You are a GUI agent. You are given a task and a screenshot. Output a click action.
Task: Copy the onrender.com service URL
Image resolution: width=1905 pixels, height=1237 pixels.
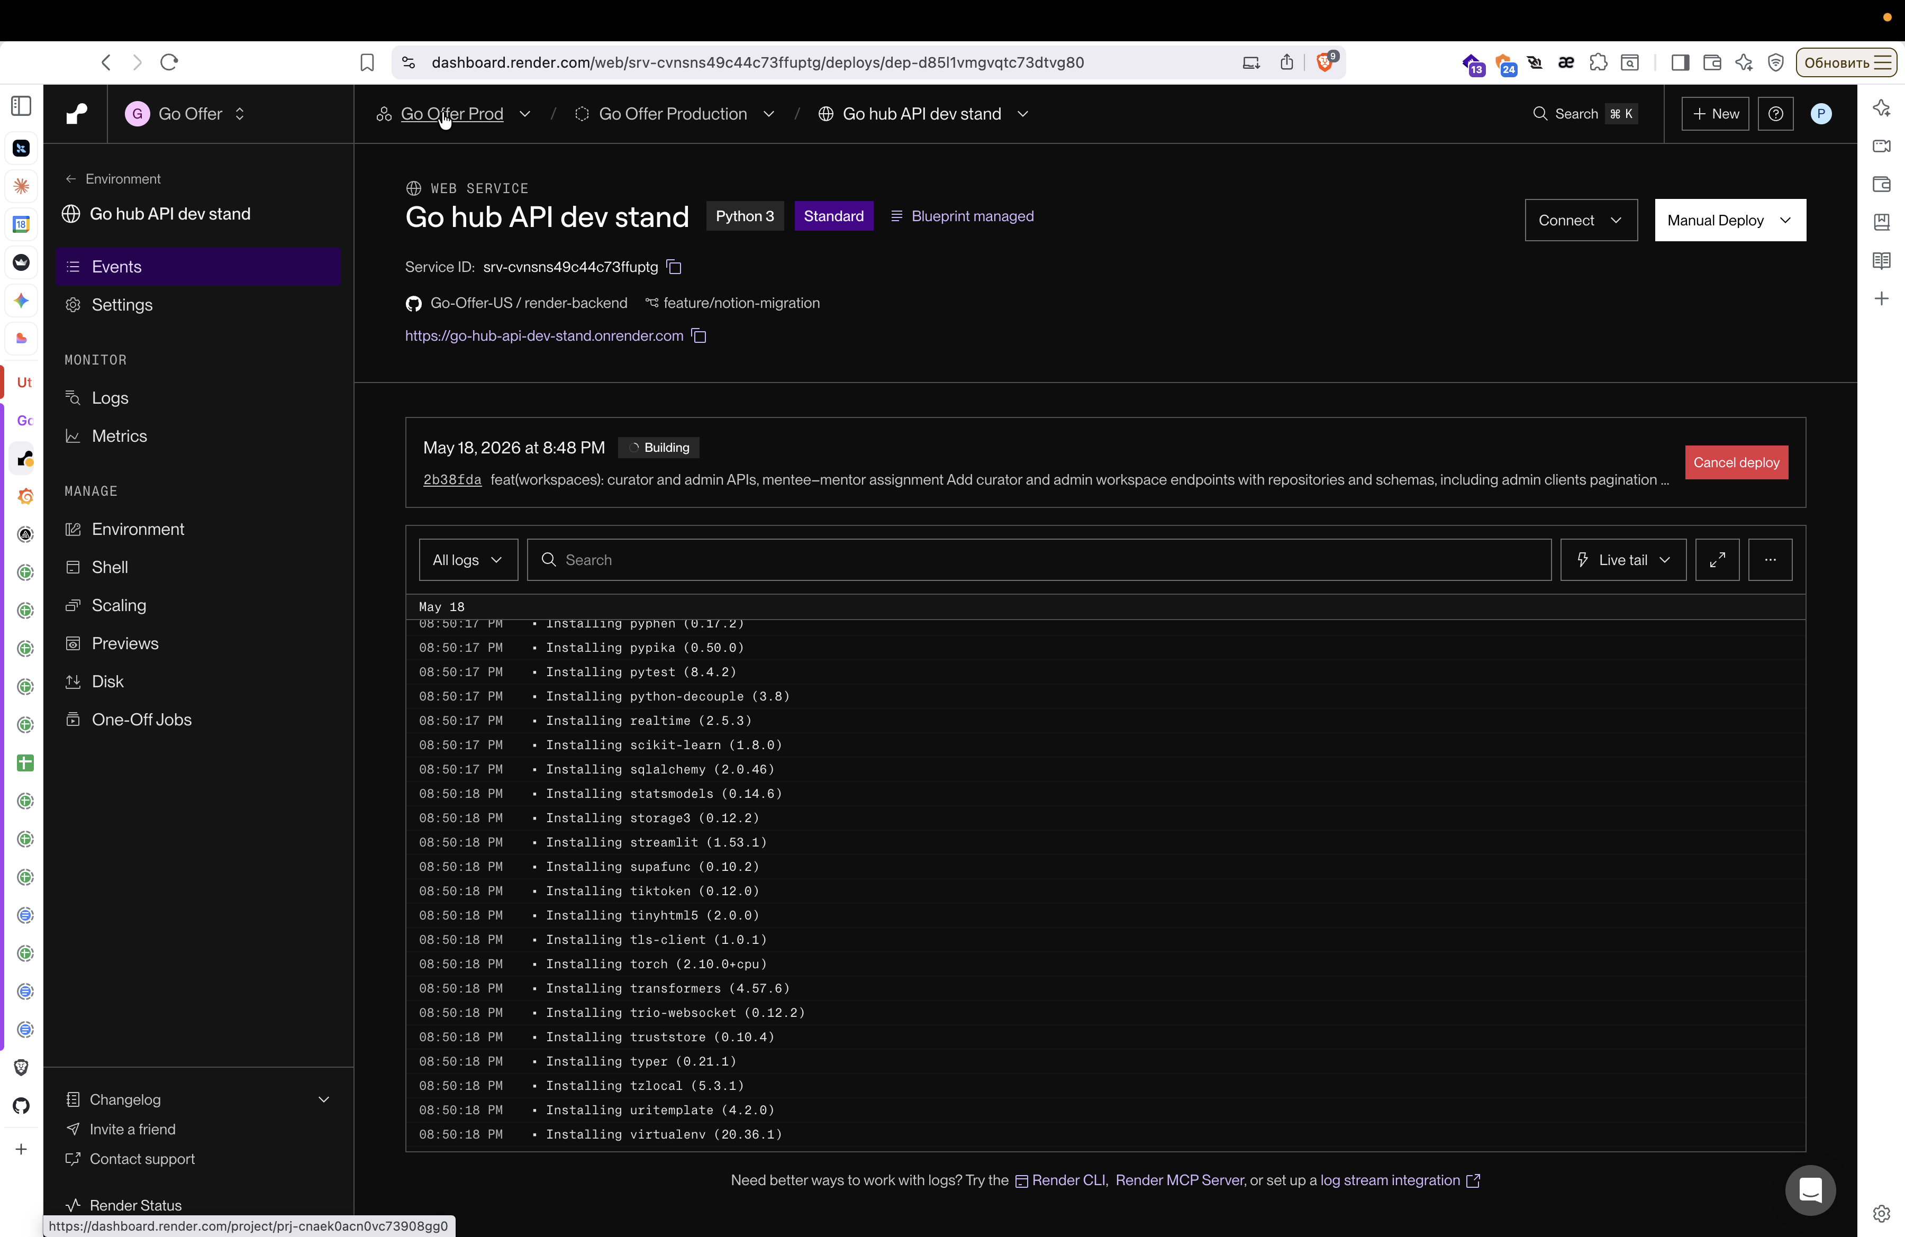click(x=699, y=336)
